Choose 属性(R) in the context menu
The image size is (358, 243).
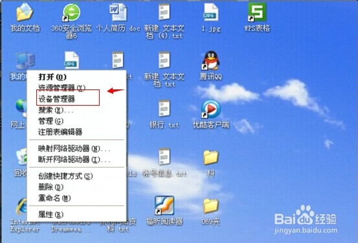pos(76,214)
